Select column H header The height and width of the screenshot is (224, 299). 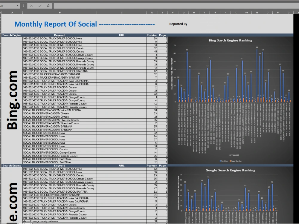[x=194, y=12]
